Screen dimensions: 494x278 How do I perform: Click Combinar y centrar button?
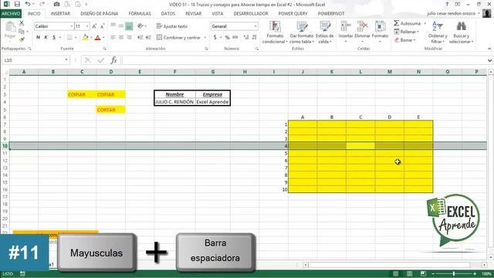tap(178, 38)
